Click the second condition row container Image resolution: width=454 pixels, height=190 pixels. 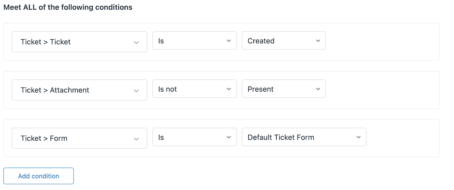(383, 90)
